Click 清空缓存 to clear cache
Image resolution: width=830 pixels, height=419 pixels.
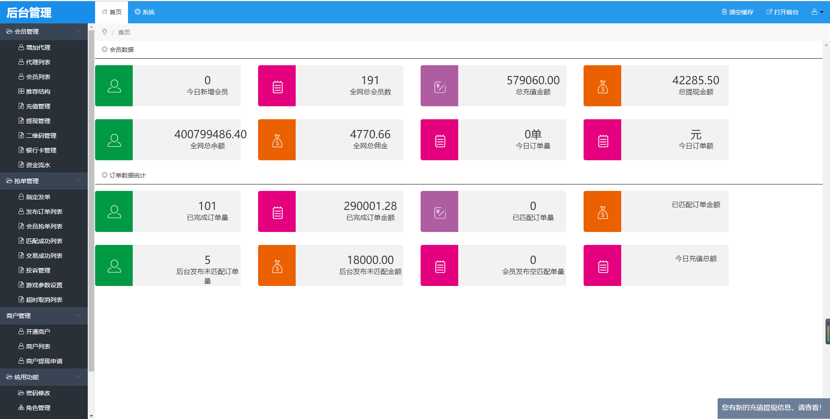[737, 12]
